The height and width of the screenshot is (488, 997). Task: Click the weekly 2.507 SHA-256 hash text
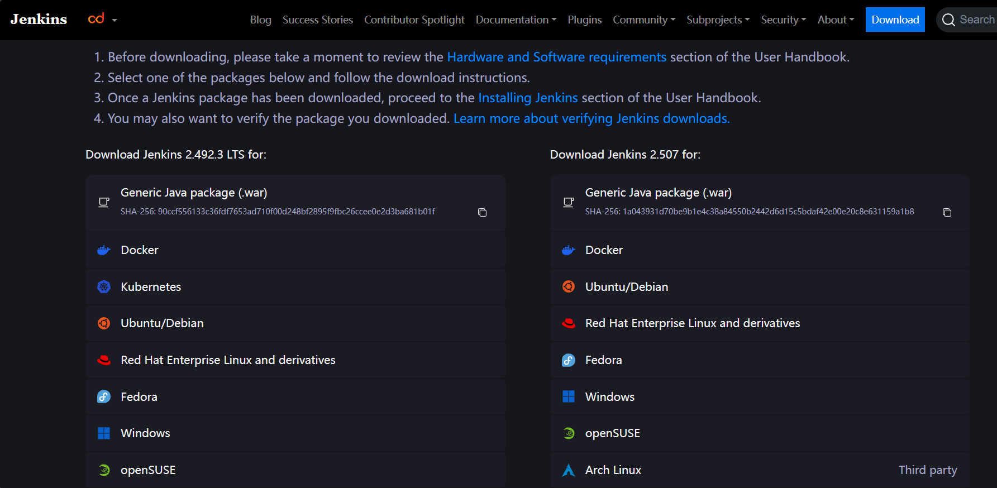tap(750, 212)
